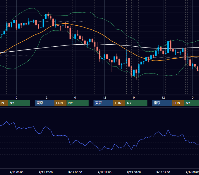Select the NY session block spanning 9/13 00:00

(x=136, y=103)
